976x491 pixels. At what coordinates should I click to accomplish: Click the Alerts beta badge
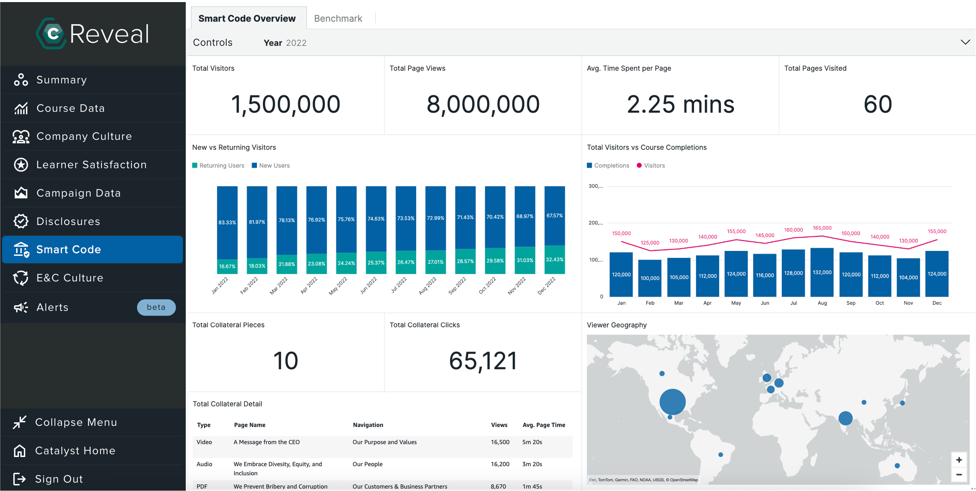tap(156, 307)
